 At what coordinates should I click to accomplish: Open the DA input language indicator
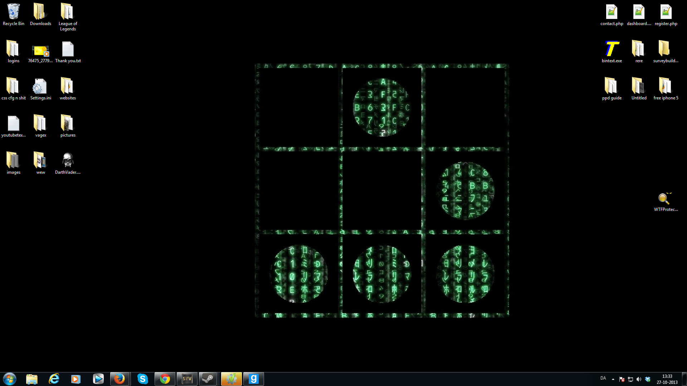tap(603, 378)
